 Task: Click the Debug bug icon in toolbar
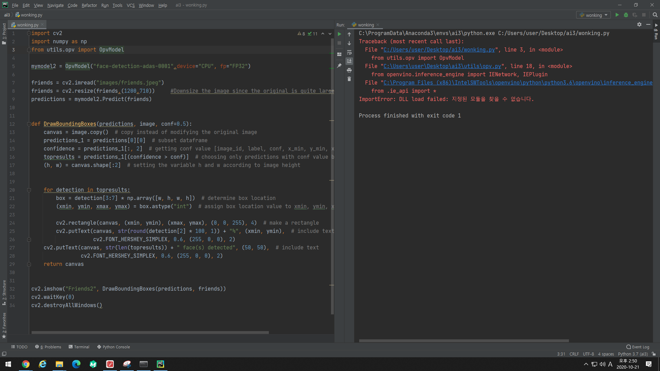pos(626,15)
